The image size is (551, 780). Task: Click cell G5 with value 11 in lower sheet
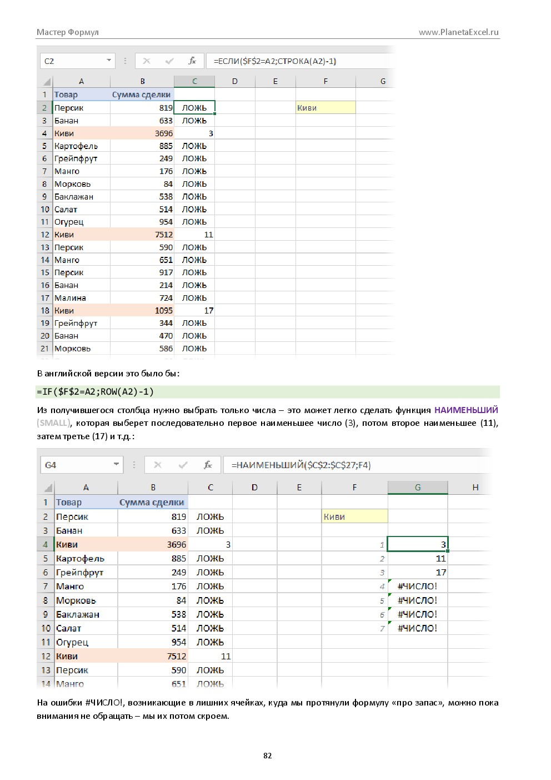pos(418,559)
